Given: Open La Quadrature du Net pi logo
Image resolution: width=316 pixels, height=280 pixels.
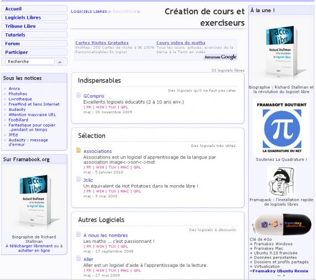Looking at the screenshot, I should click(x=282, y=128).
